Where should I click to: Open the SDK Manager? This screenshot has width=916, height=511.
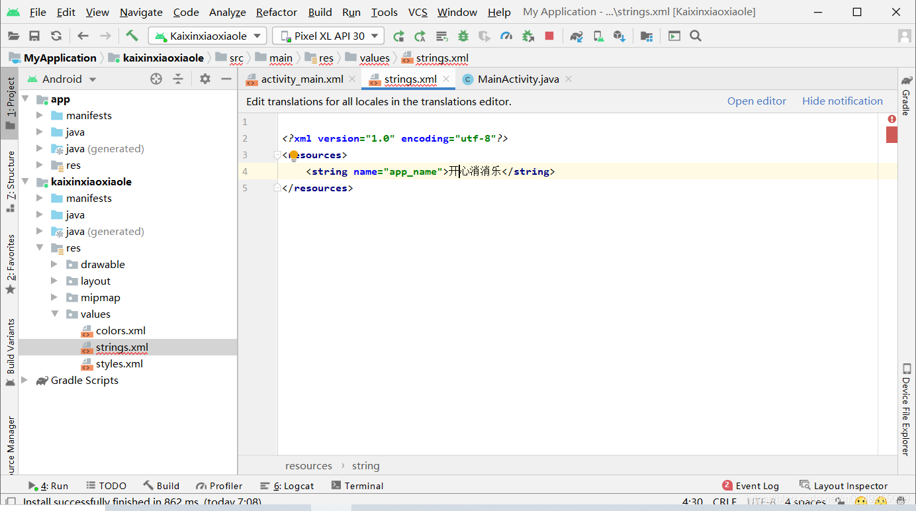619,36
